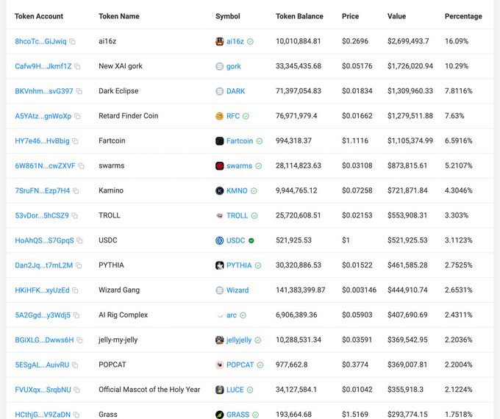Open token account Cafw9H...Jkmf1Z

point(43,66)
